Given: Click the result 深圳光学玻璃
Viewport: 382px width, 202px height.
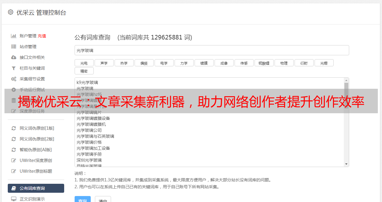Looking at the screenshot, I should tap(89, 160).
